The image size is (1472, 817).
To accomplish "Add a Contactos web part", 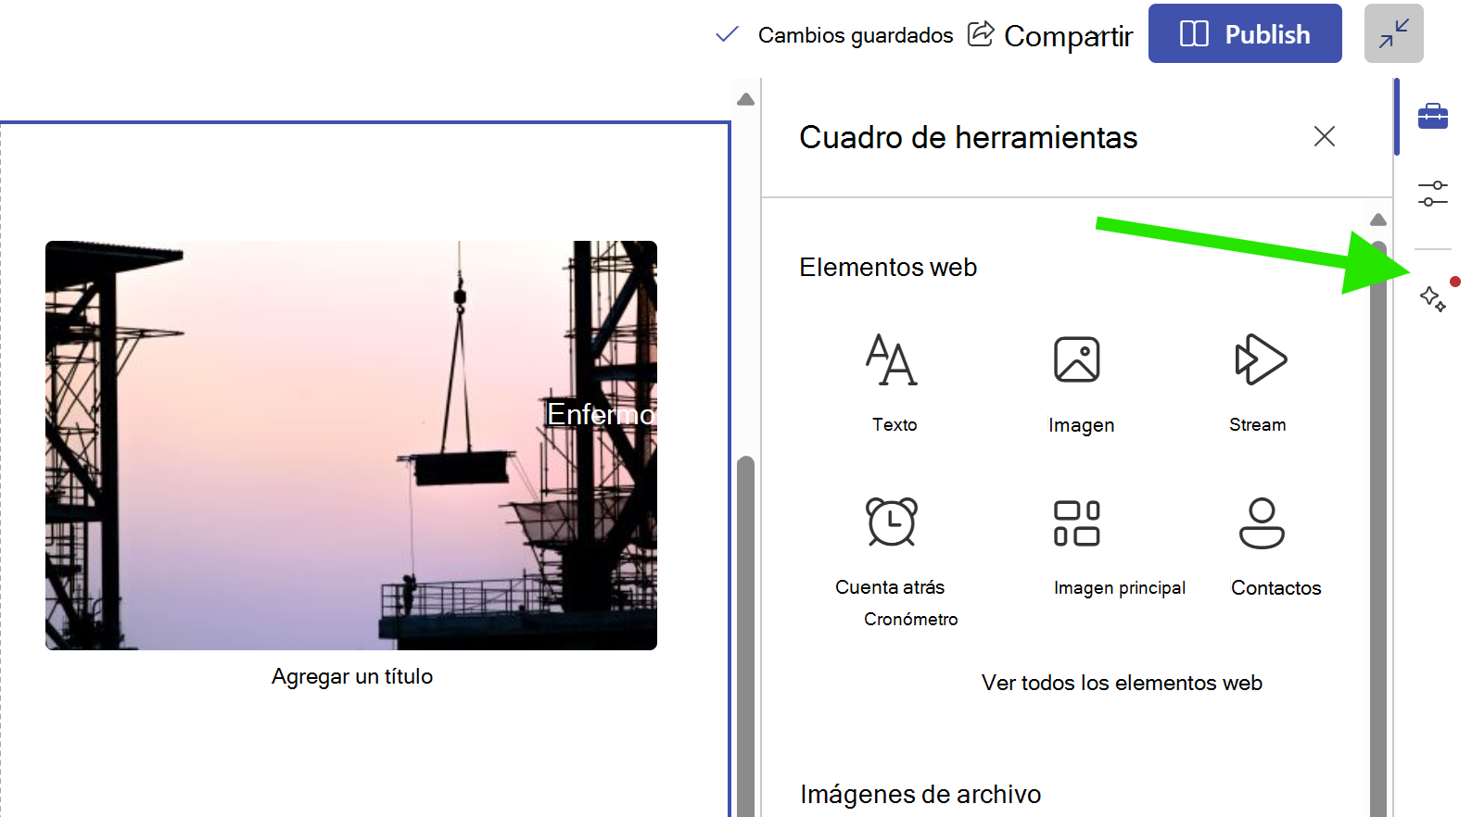I will tap(1275, 547).
